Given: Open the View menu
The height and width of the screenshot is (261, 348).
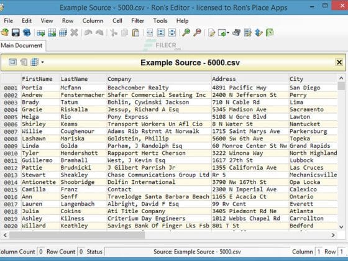Looking at the screenshot, I should 47,21.
